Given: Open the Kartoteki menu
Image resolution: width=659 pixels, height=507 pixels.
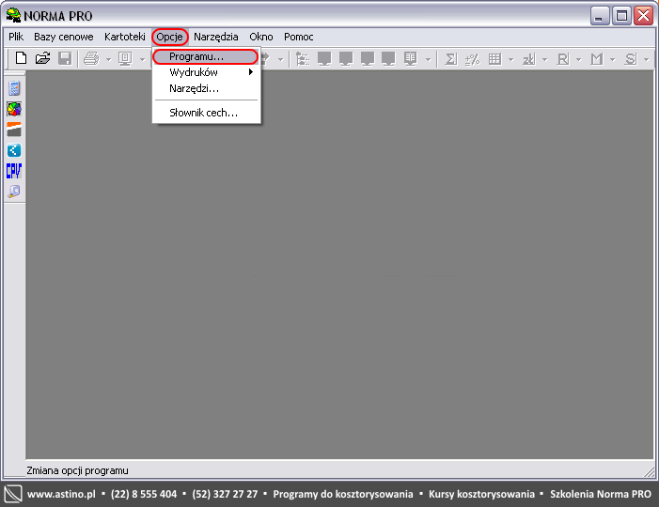Looking at the screenshot, I should [125, 37].
